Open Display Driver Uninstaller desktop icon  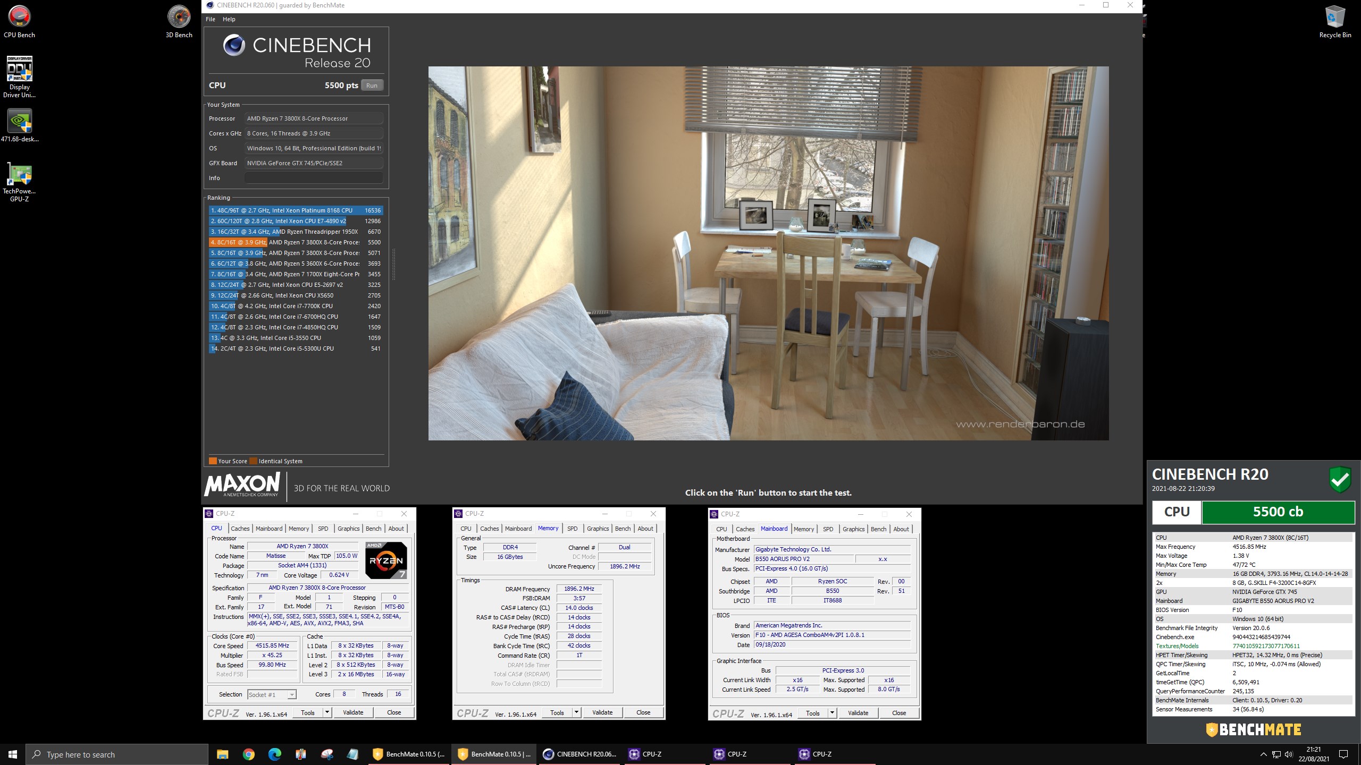pyautogui.click(x=20, y=77)
